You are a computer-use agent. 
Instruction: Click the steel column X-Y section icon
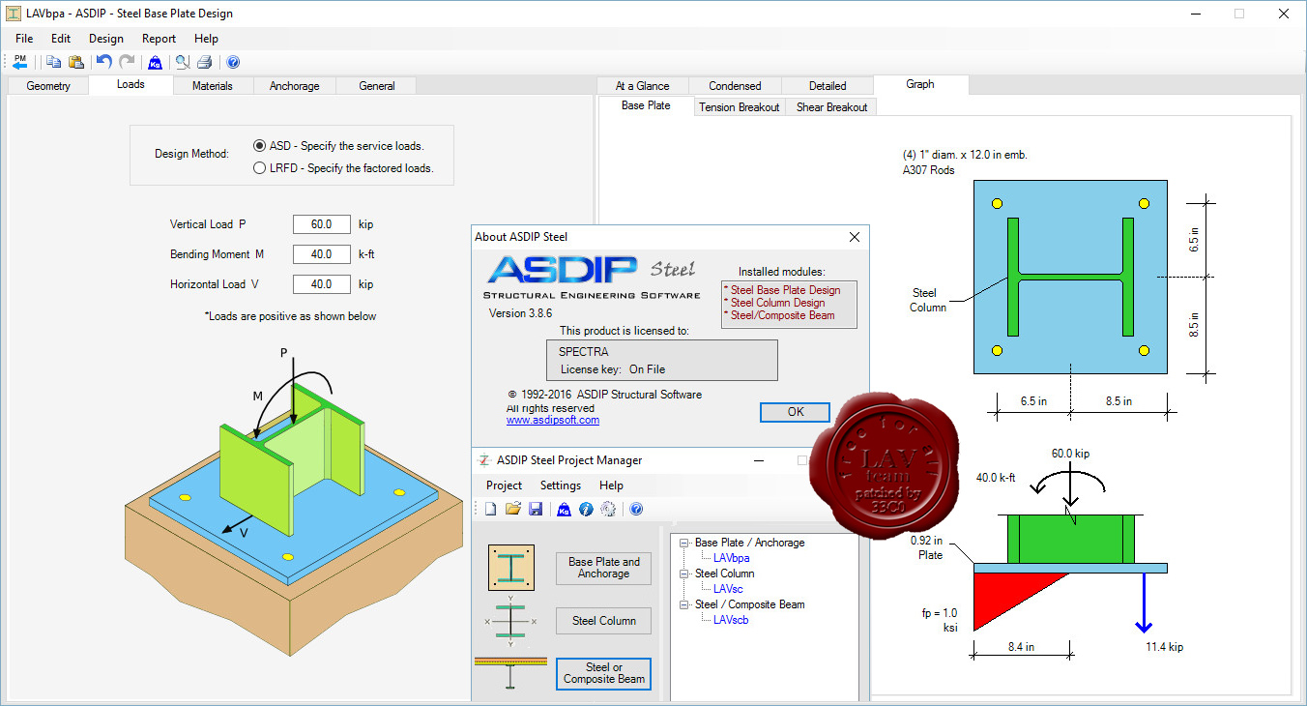(509, 621)
